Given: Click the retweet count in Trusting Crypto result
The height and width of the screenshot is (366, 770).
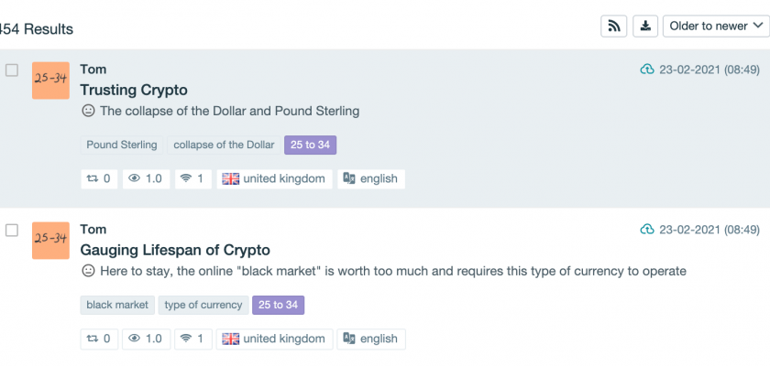Looking at the screenshot, I should click(x=99, y=178).
